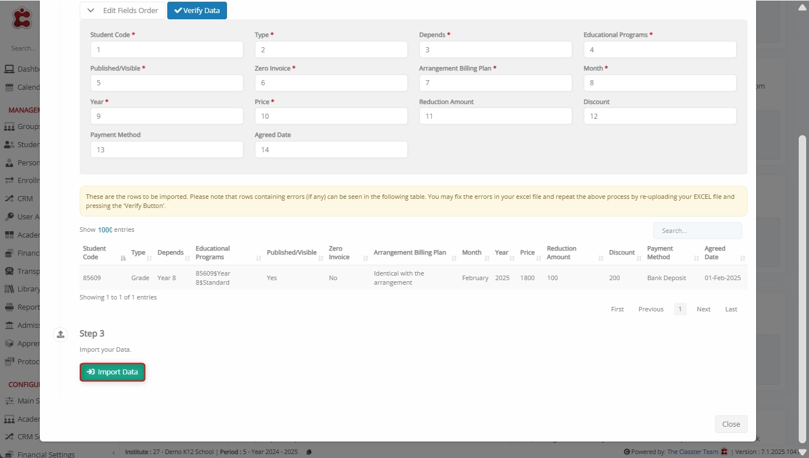Click the Library books icon in sidebar
Screen dimensions: 809x458
pos(9,289)
